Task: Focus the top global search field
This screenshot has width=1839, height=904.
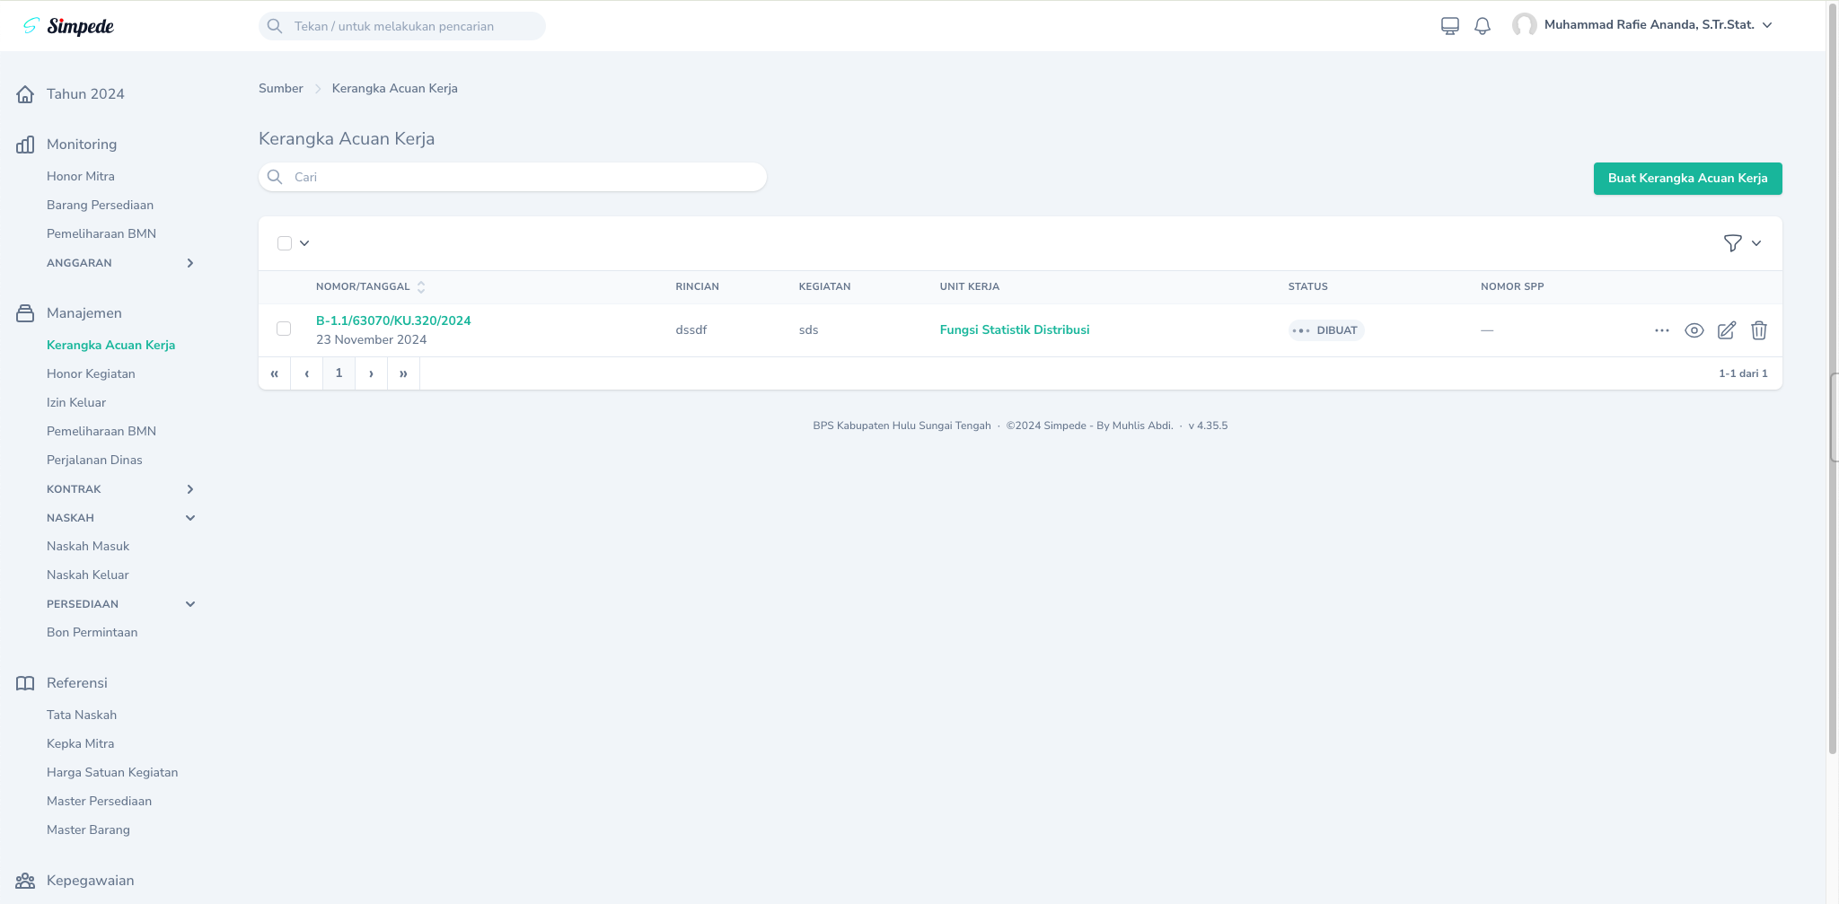Action: point(402,26)
